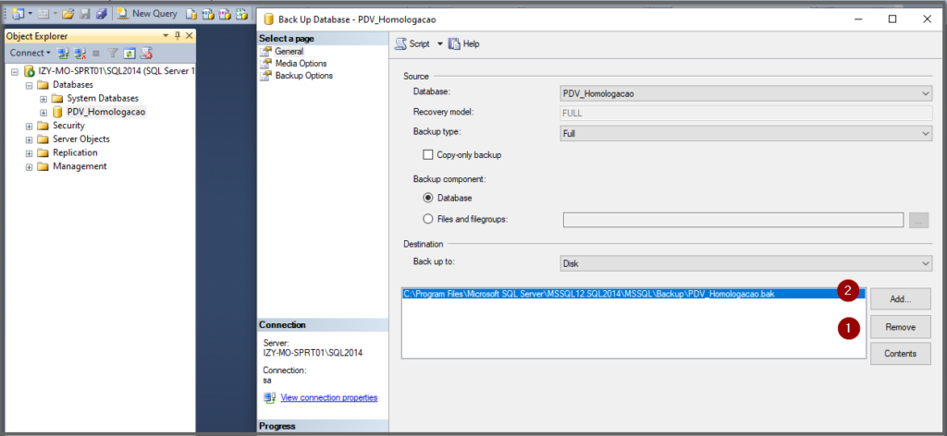This screenshot has height=436, width=947.
Task: Select the Files and filegroups radio
Action: [x=428, y=220]
